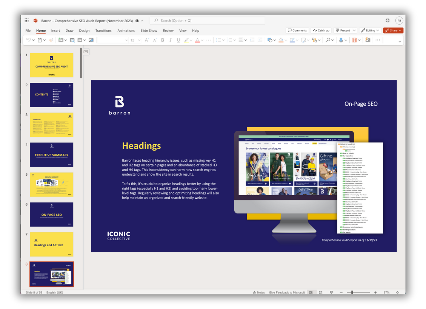The width and height of the screenshot is (426, 309).
Task: Click the fit slide to window icon
Action: pos(397,292)
